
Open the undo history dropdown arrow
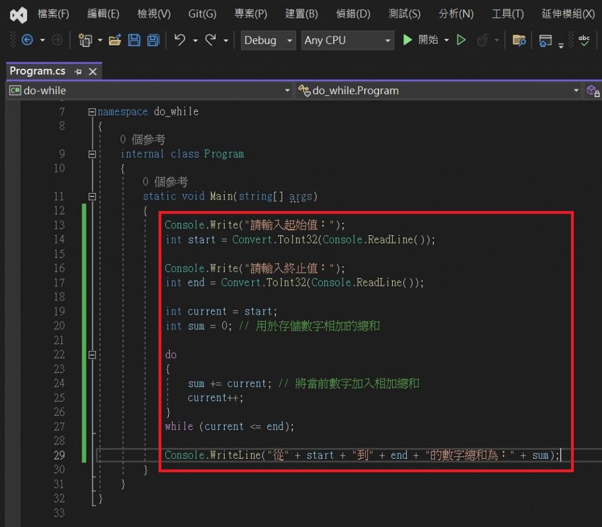point(195,41)
